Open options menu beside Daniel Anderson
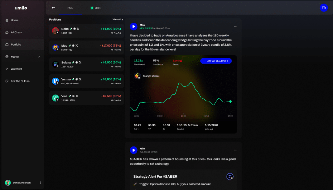This screenshot has width=333, height=190. point(40,183)
